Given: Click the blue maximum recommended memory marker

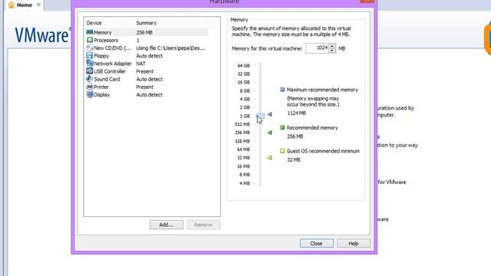Looking at the screenshot, I should point(269,114).
